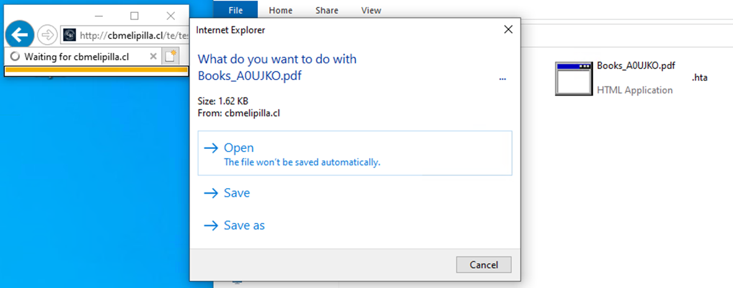Click the grey Forward arrow button
This screenshot has height=288, width=733.
click(x=47, y=35)
